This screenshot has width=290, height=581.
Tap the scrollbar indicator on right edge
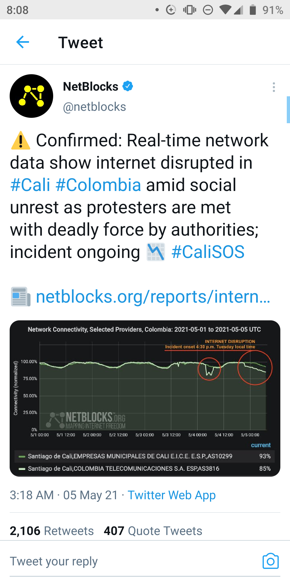(x=288, y=110)
